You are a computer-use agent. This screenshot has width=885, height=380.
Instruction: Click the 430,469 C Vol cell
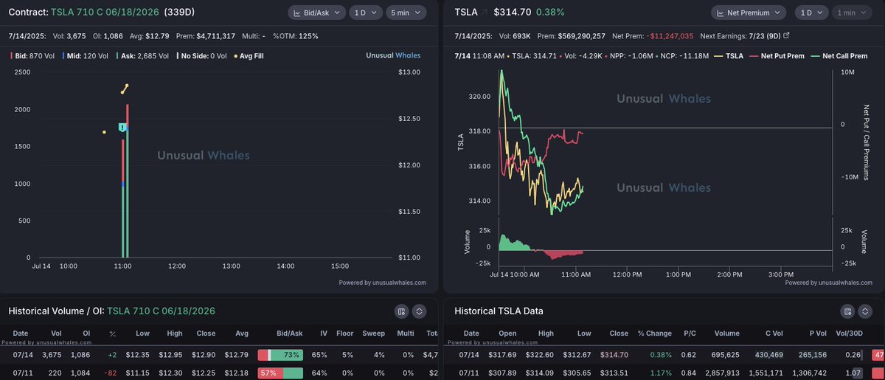[768, 355]
